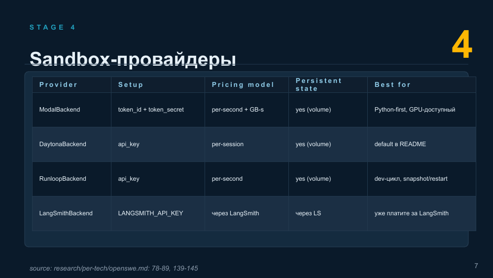493x278 pixels.
Task: Click the 'dev-цикл, snapshot/restart' cell
Action: [422, 179]
